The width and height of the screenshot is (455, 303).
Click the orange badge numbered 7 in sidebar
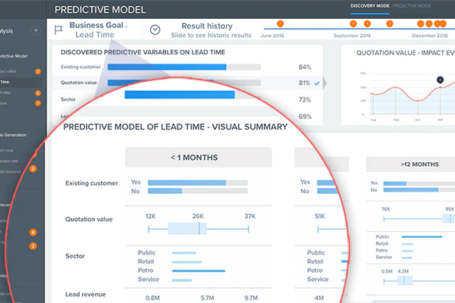pyautogui.click(x=38, y=71)
